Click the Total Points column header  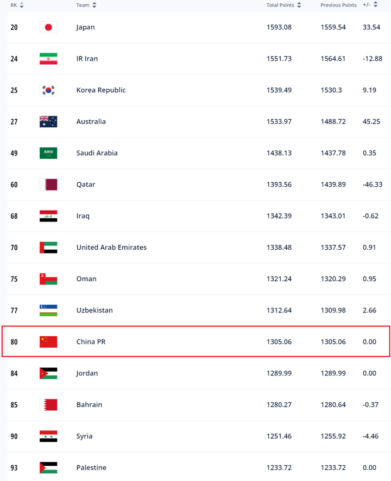280,5
